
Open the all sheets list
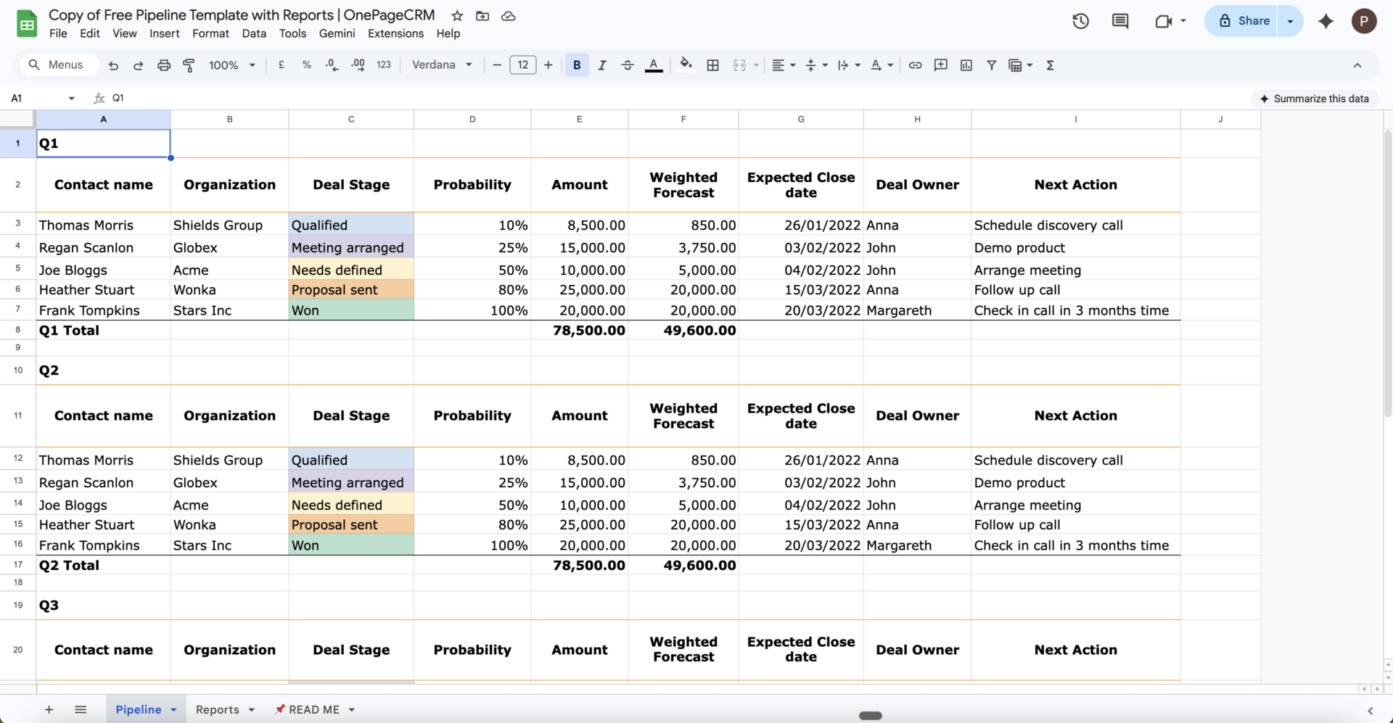pos(81,709)
